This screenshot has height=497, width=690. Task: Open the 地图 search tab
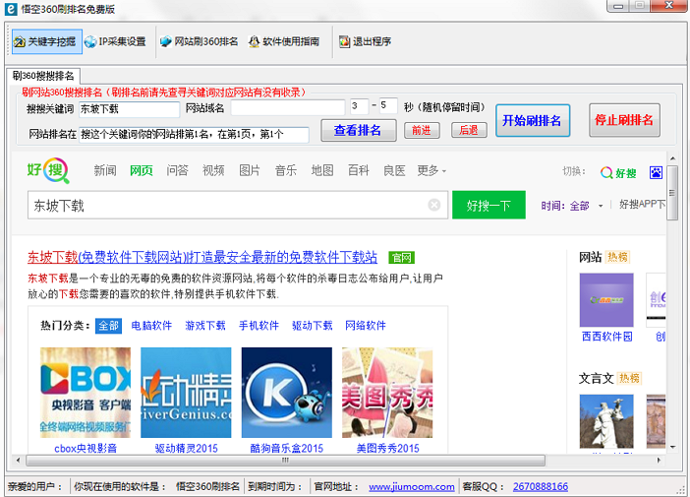(322, 170)
